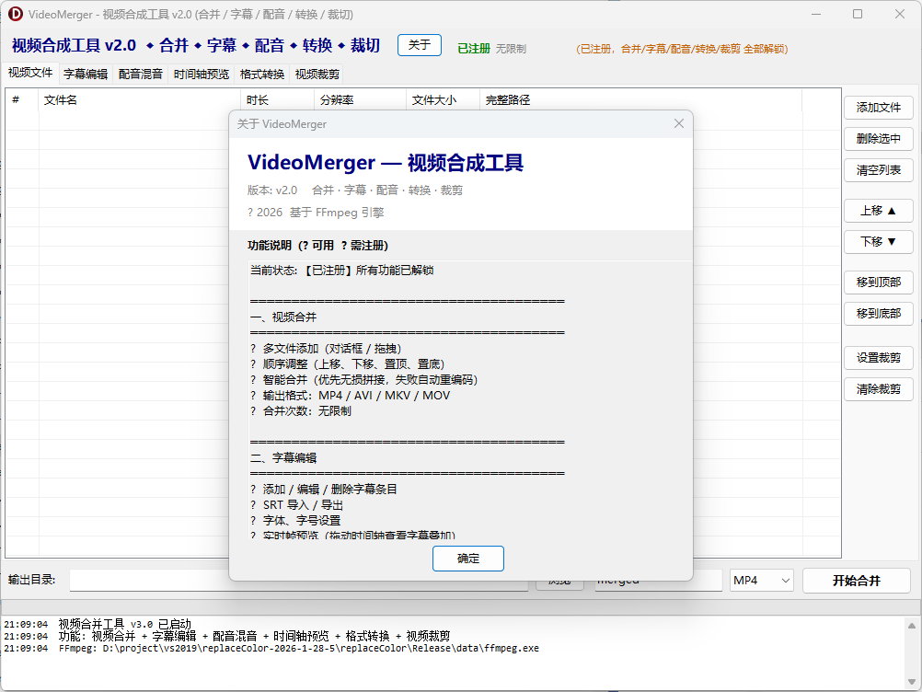This screenshot has height=692, width=922.
Task: Move selected file up using 上移
Action: coord(878,211)
